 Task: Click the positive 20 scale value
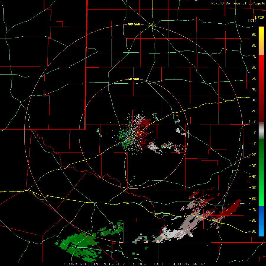coord(254,111)
